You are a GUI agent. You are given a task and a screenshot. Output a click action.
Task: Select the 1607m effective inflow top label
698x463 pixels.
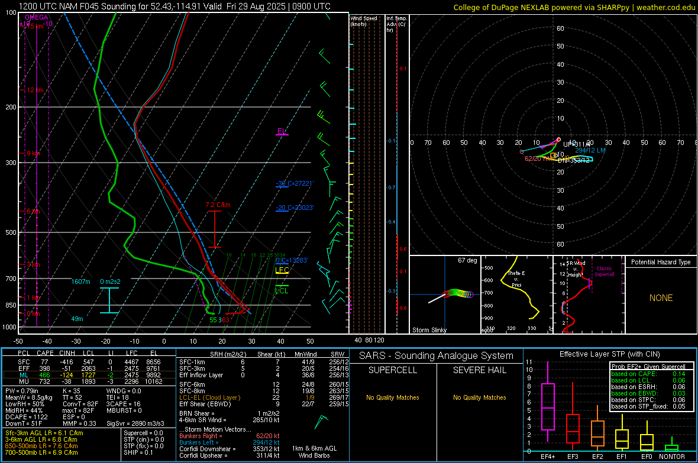pyautogui.click(x=80, y=282)
